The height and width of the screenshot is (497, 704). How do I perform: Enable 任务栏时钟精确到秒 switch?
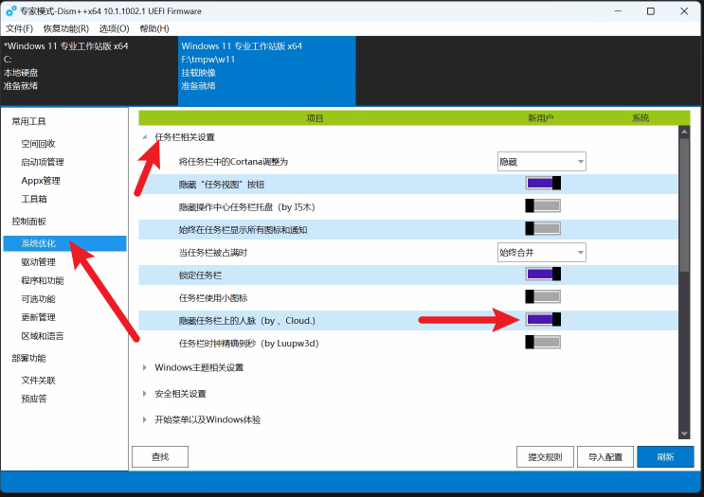pyautogui.click(x=543, y=342)
